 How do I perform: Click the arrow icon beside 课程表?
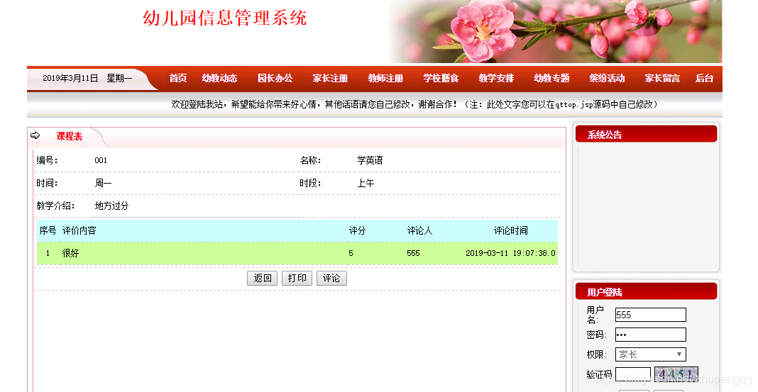[35, 135]
